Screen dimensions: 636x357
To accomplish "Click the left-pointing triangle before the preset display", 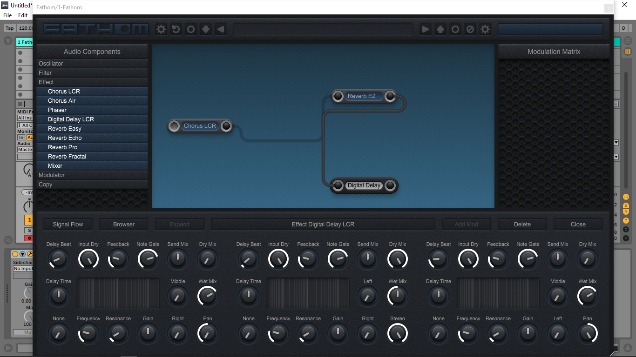I will pos(221,29).
